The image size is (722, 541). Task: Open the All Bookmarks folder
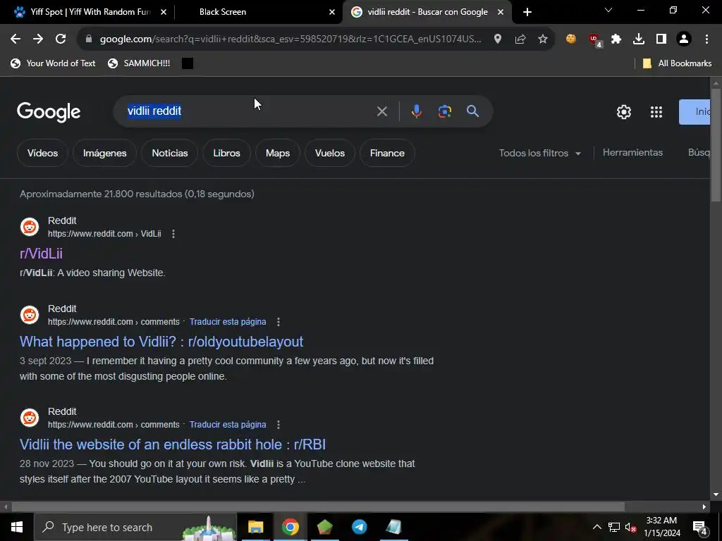(x=677, y=63)
